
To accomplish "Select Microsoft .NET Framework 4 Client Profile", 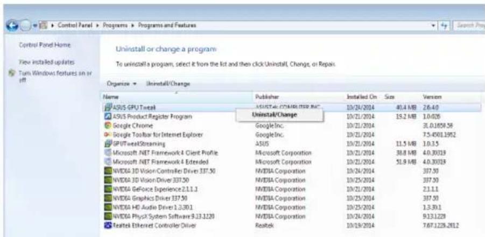I will 165,153.
